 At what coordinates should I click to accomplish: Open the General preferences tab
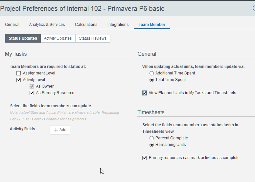pyautogui.click(x=12, y=25)
